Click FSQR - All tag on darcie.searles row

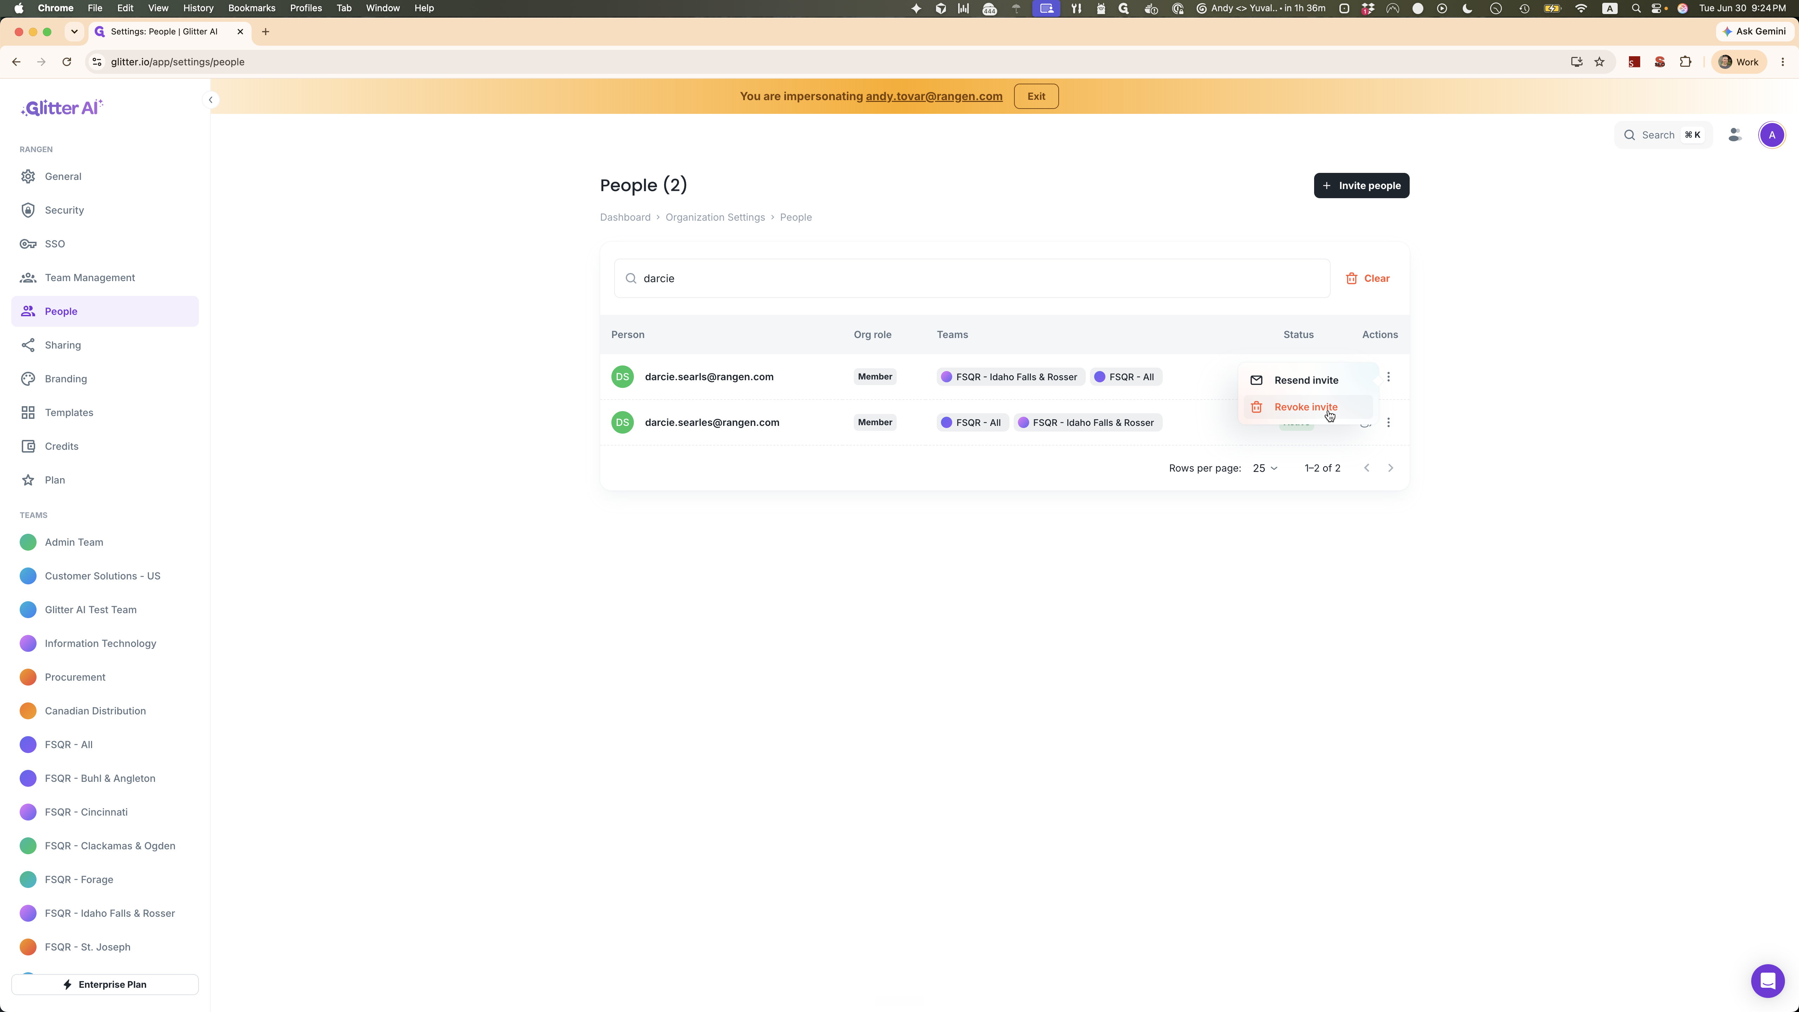pos(972,422)
